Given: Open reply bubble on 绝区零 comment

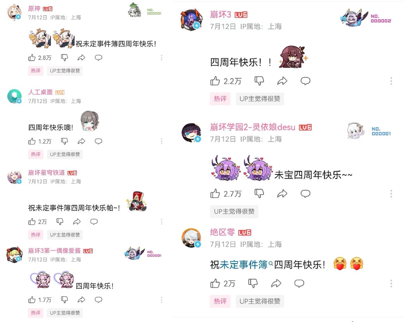Looking at the screenshot, I should pyautogui.click(x=299, y=283).
